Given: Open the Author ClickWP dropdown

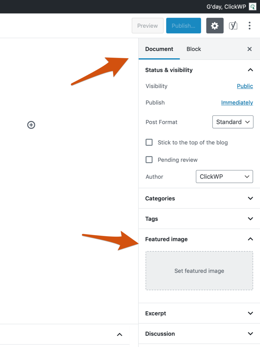Looking at the screenshot, I should pyautogui.click(x=224, y=176).
